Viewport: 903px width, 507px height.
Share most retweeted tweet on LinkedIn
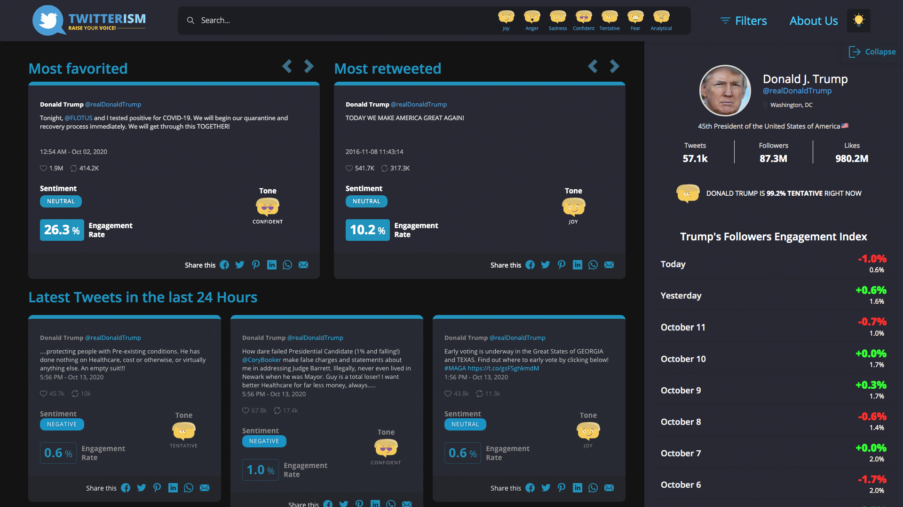click(x=577, y=265)
